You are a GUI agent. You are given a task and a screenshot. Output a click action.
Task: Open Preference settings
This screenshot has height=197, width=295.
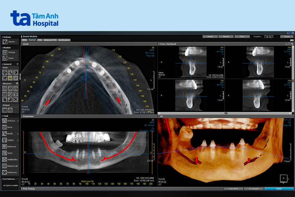5,172
